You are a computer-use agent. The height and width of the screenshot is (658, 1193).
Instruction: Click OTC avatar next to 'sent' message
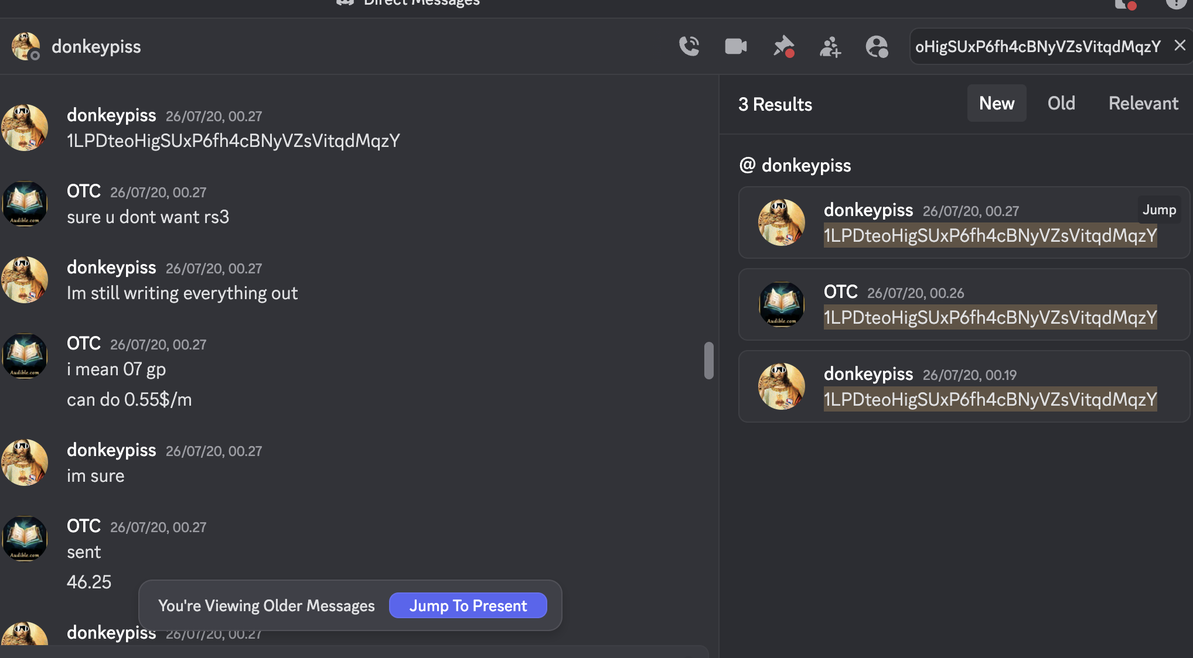pos(25,539)
